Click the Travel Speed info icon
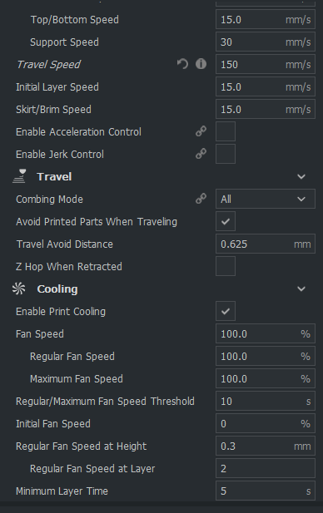The height and width of the screenshot is (513, 323). 201,64
